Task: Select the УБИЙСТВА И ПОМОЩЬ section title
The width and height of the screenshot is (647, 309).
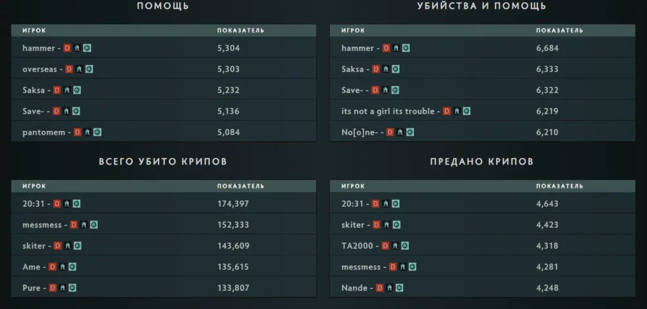Action: click(481, 6)
